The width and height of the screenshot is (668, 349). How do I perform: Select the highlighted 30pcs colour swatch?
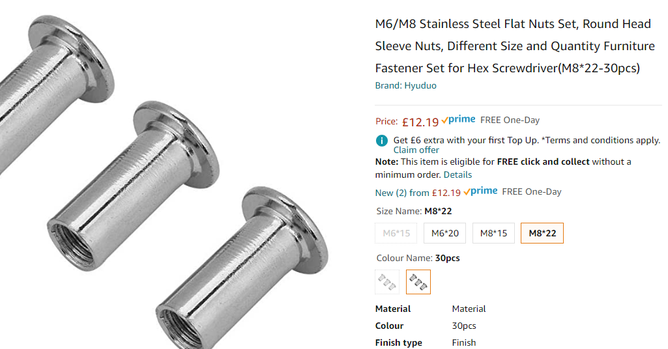[x=418, y=282]
